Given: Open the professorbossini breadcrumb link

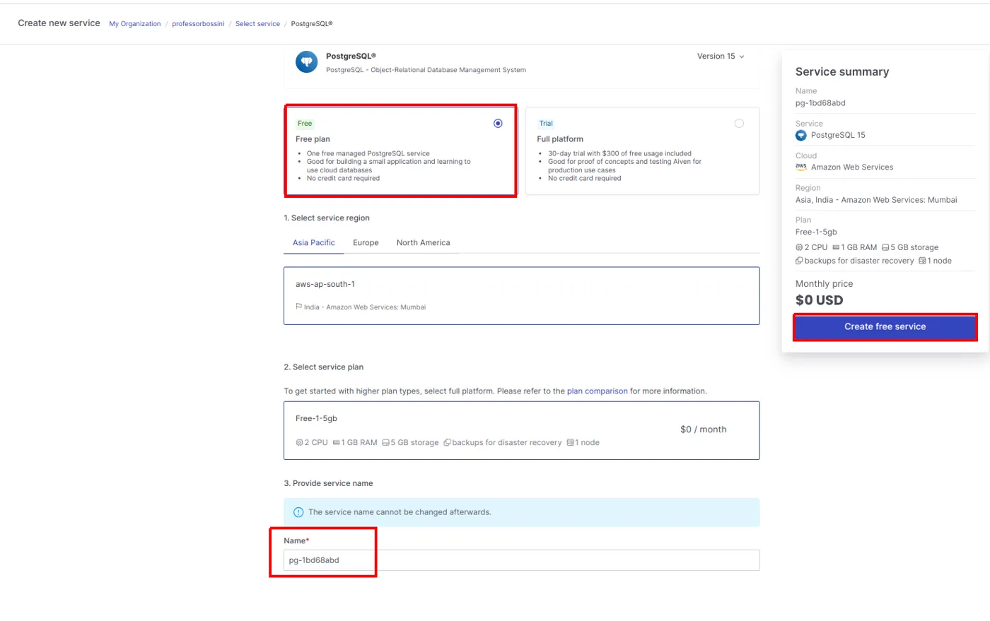Looking at the screenshot, I should (x=198, y=24).
